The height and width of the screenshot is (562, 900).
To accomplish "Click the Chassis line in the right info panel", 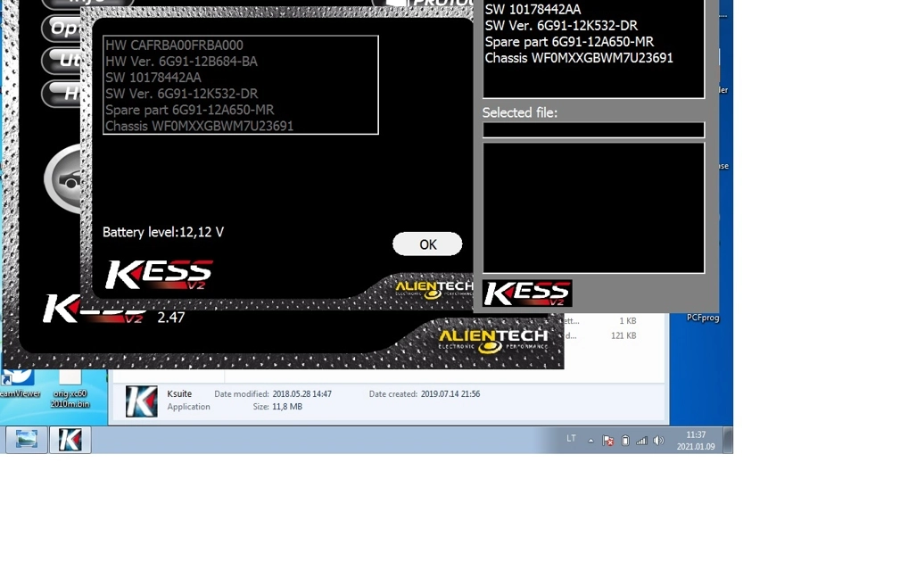I will [x=579, y=58].
